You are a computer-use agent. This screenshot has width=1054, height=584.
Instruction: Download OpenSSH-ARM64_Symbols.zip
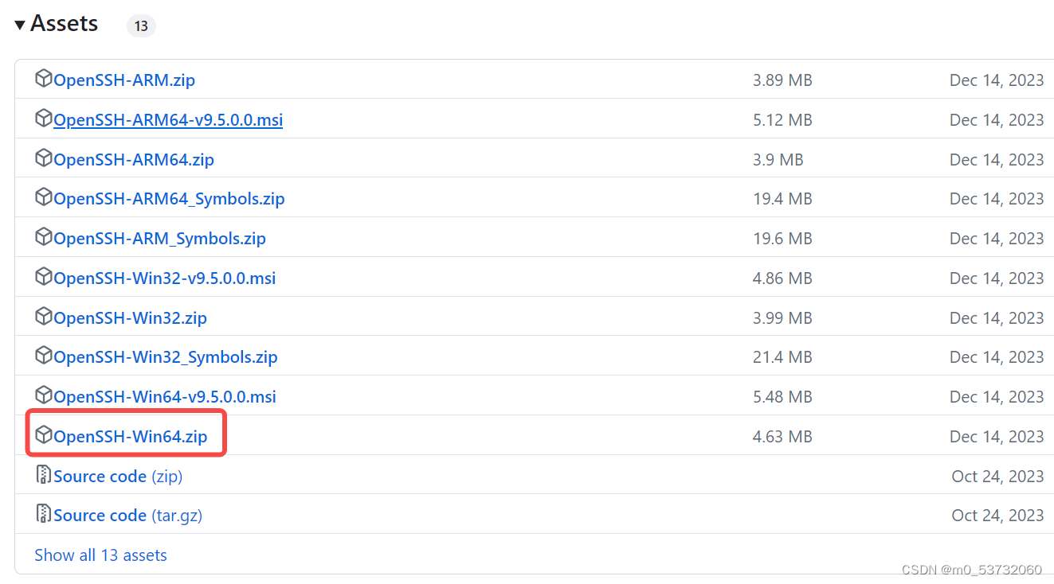click(x=170, y=198)
